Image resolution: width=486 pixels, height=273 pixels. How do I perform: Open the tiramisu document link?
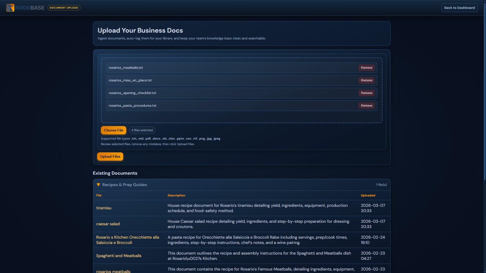tap(104, 208)
